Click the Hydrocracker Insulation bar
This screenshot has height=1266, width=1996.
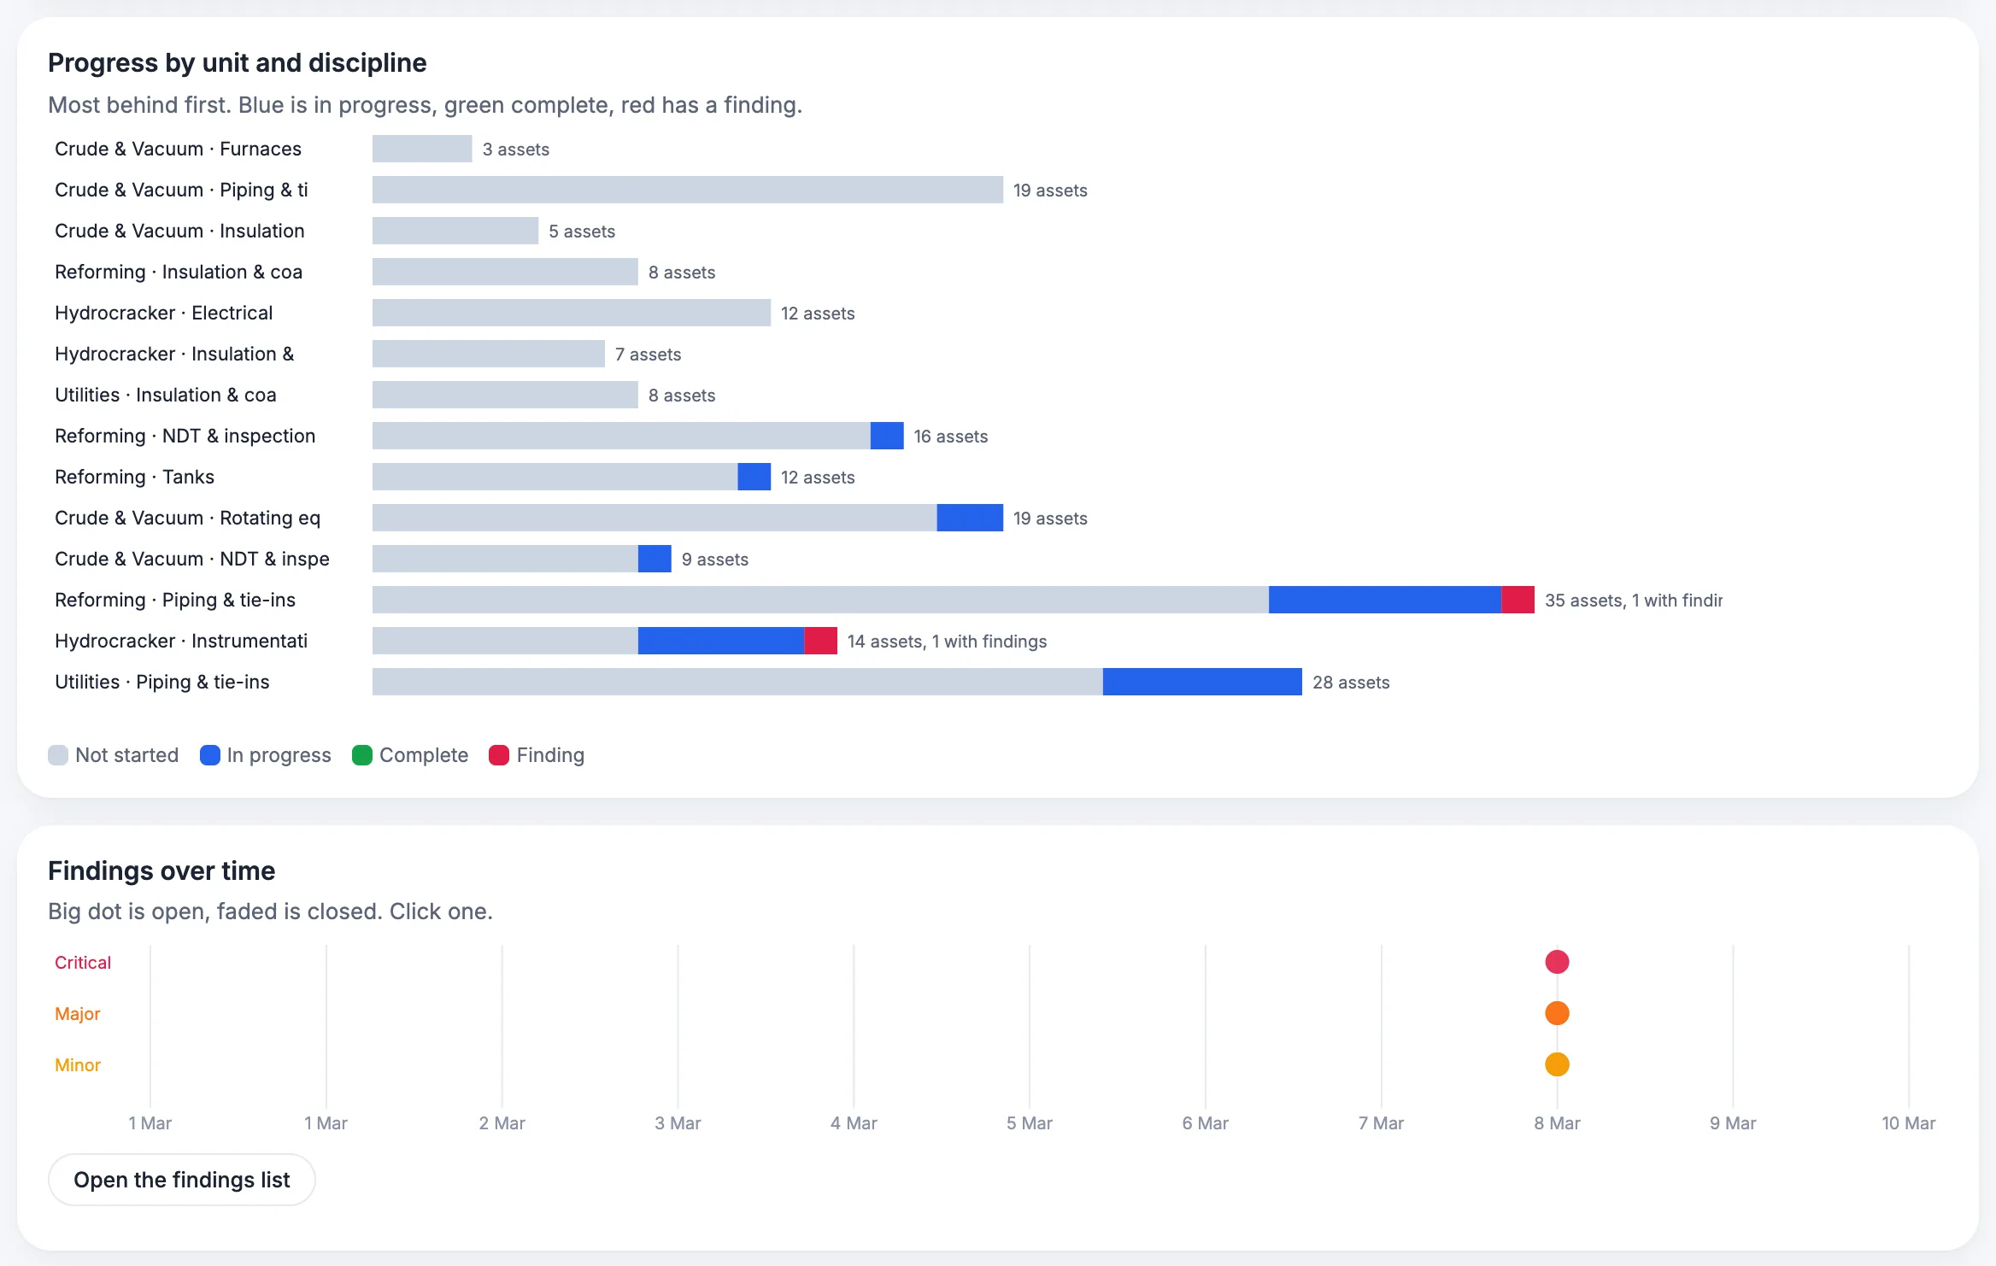point(489,354)
